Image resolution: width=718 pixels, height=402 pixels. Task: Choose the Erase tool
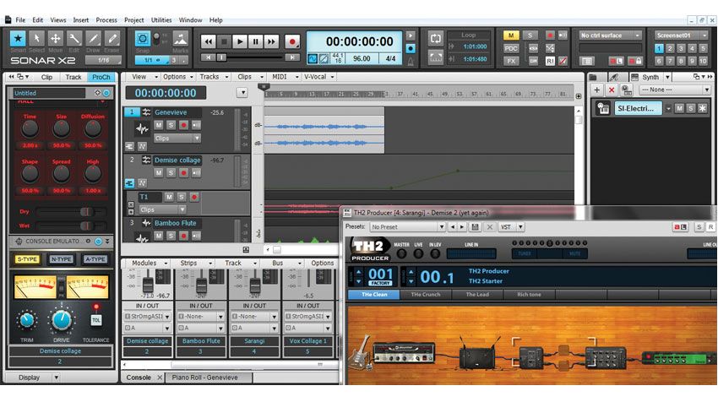[112, 40]
